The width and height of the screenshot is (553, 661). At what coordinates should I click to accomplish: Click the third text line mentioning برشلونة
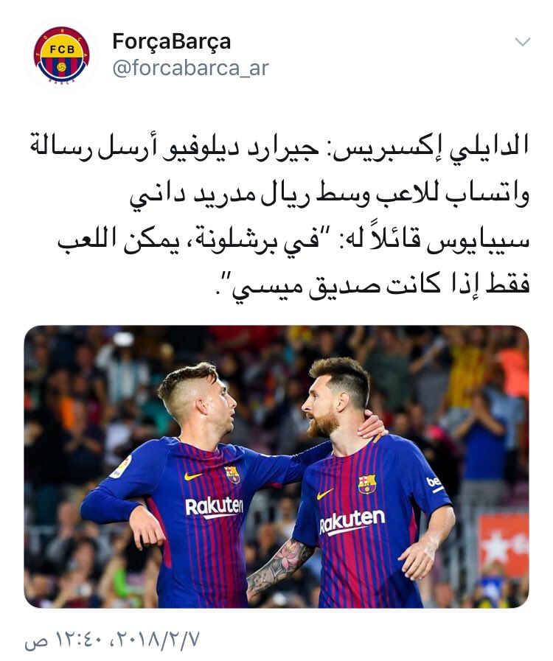(x=293, y=241)
